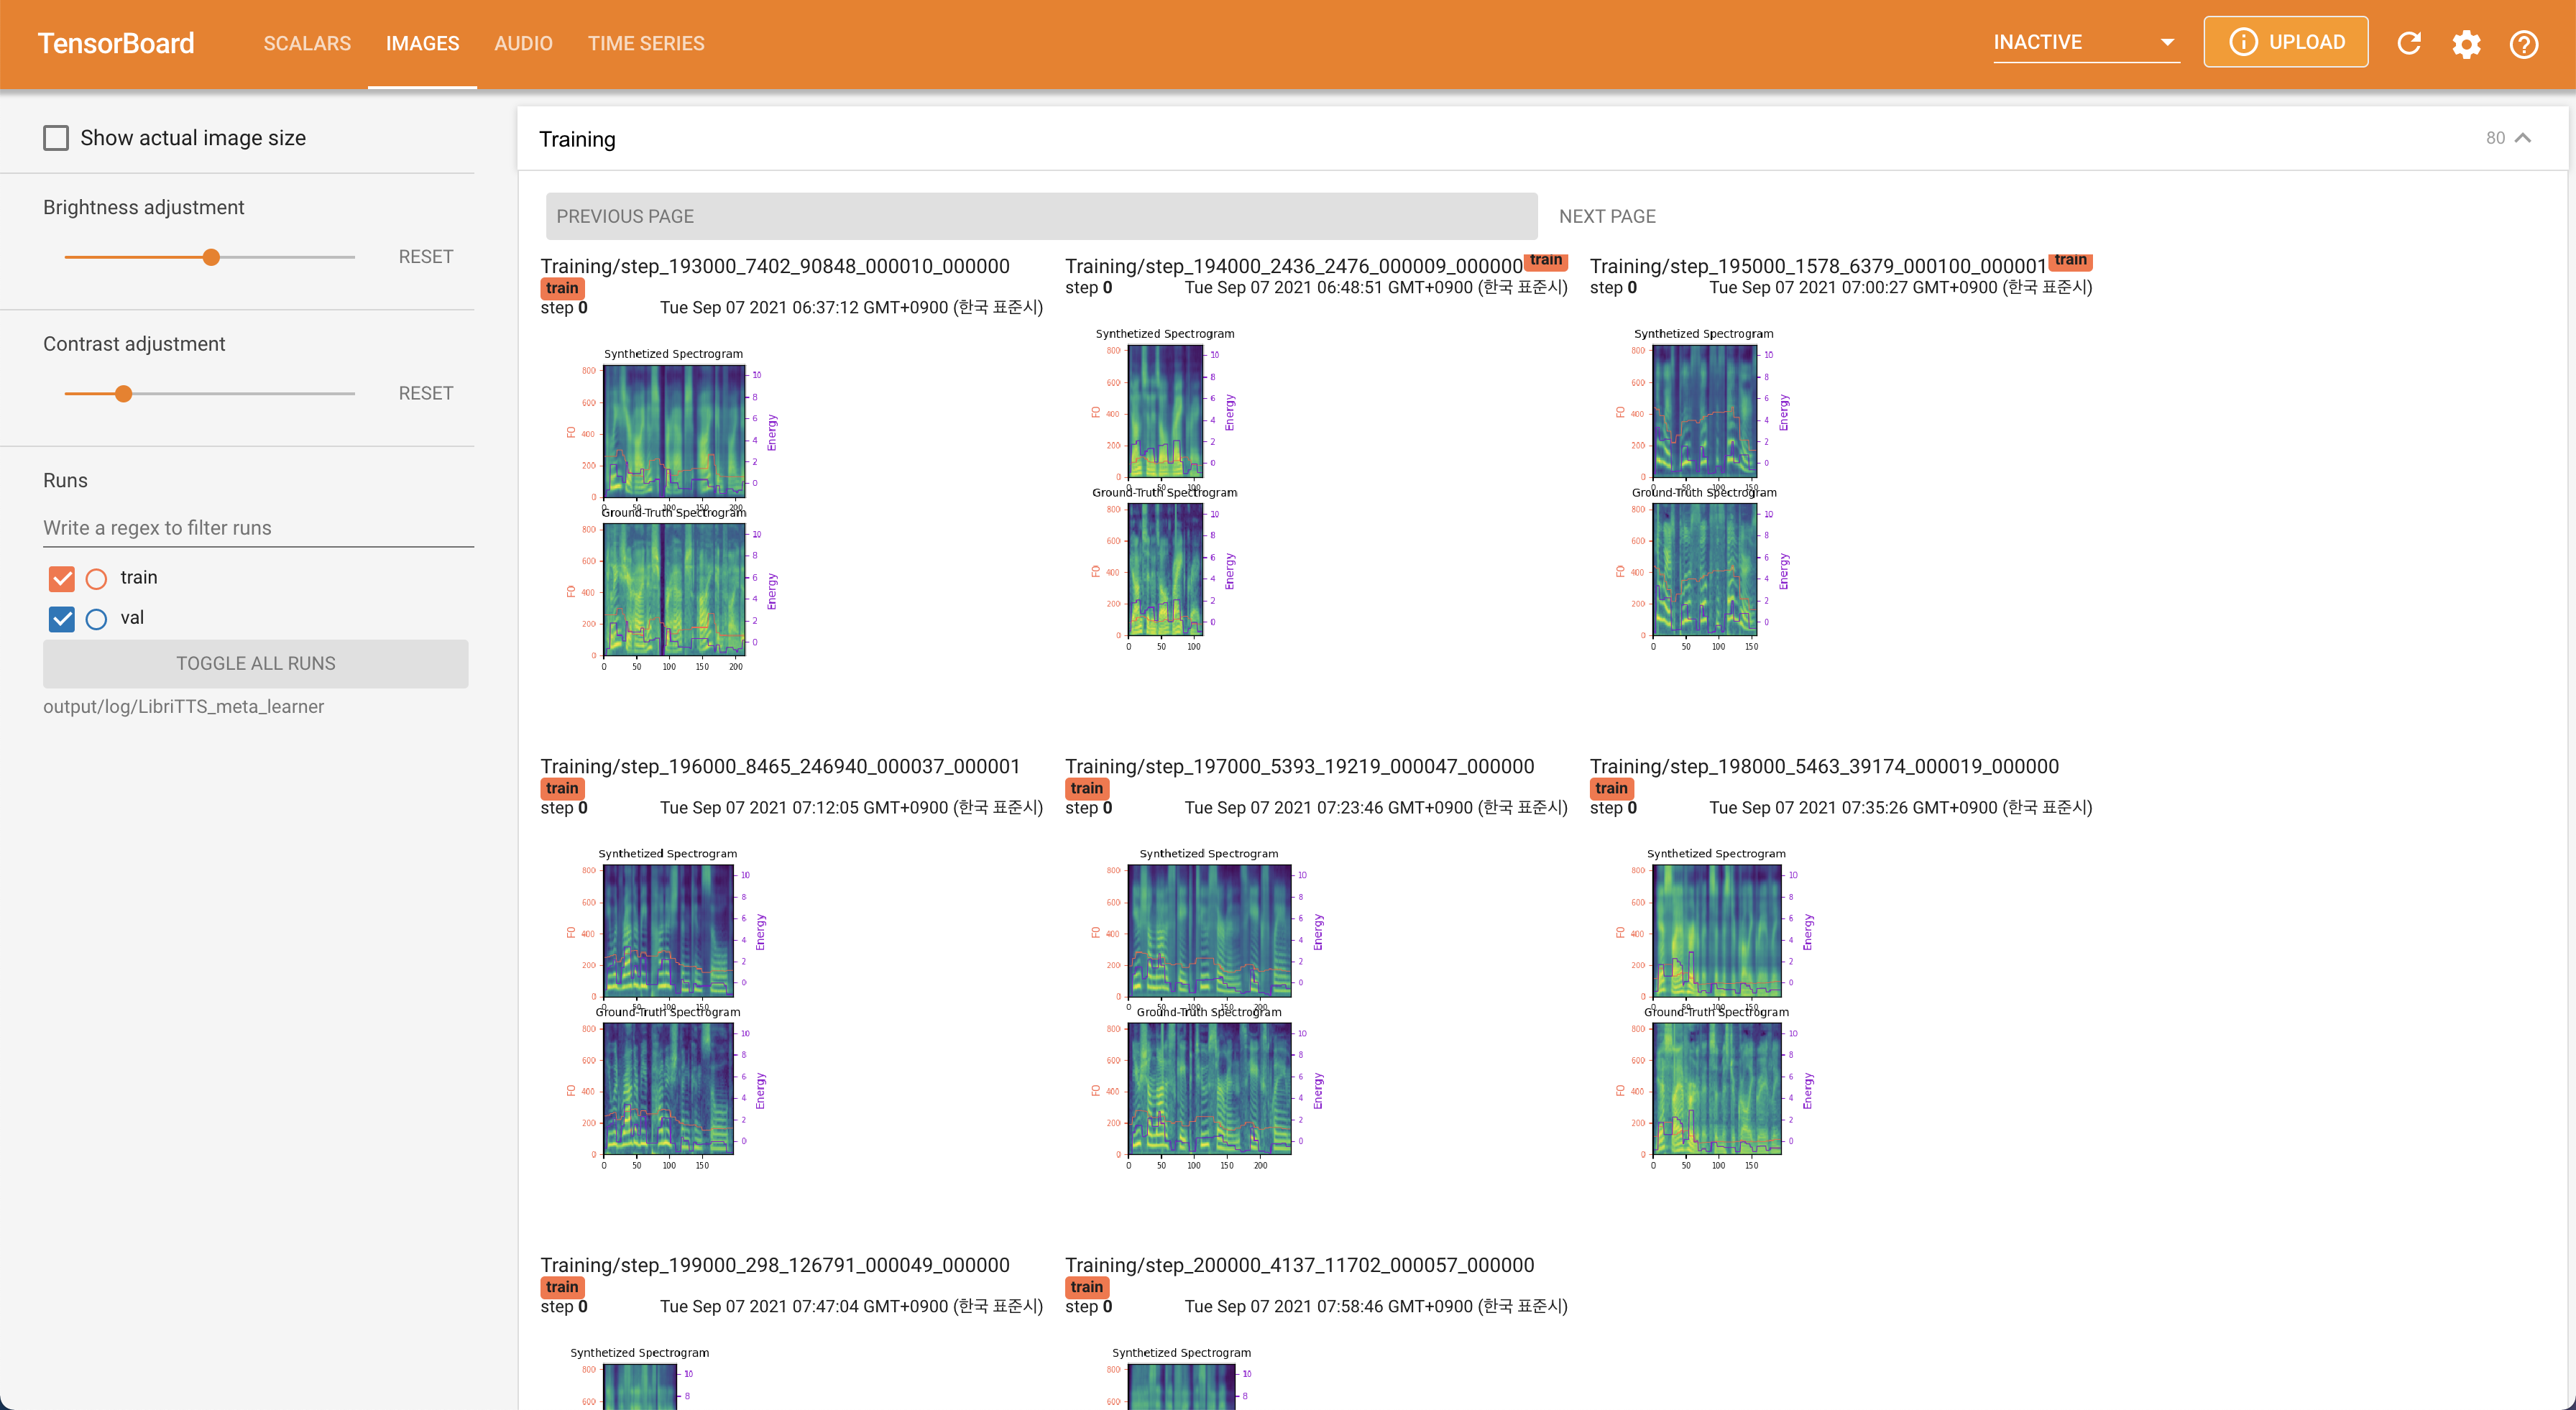Switch to the SCALARS tab

click(x=307, y=43)
